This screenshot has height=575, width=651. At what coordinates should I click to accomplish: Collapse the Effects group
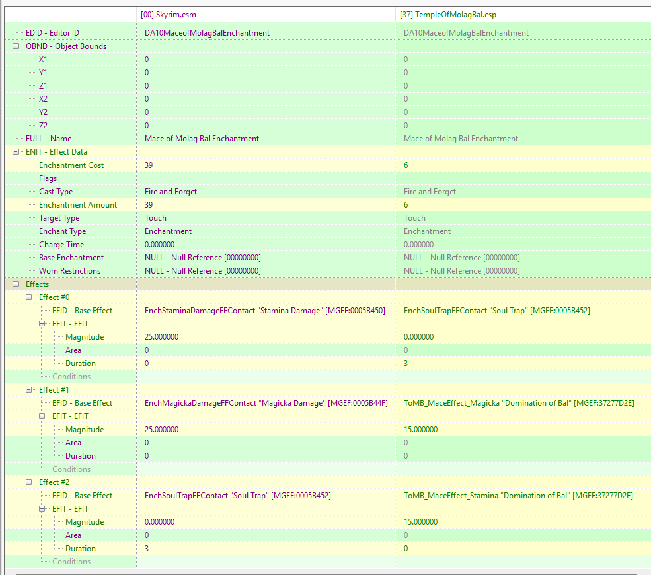pos(15,284)
